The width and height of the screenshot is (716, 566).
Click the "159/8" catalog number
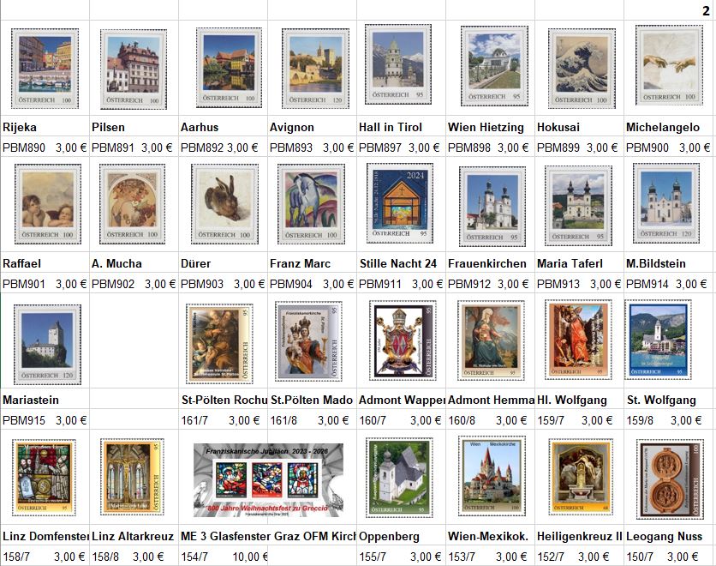click(x=640, y=420)
